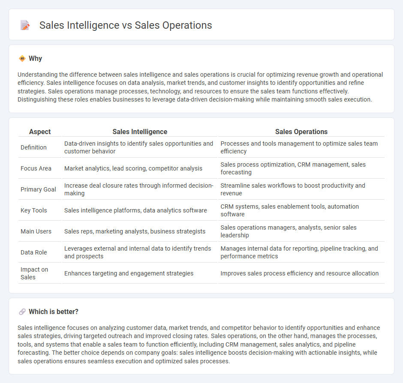Click the orange diamond icon next to Why
The image size is (403, 383).
point(22,59)
